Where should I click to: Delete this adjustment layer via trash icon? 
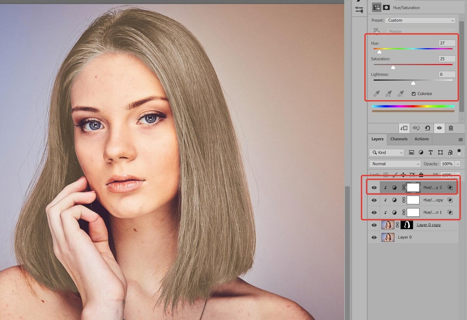[x=451, y=128]
